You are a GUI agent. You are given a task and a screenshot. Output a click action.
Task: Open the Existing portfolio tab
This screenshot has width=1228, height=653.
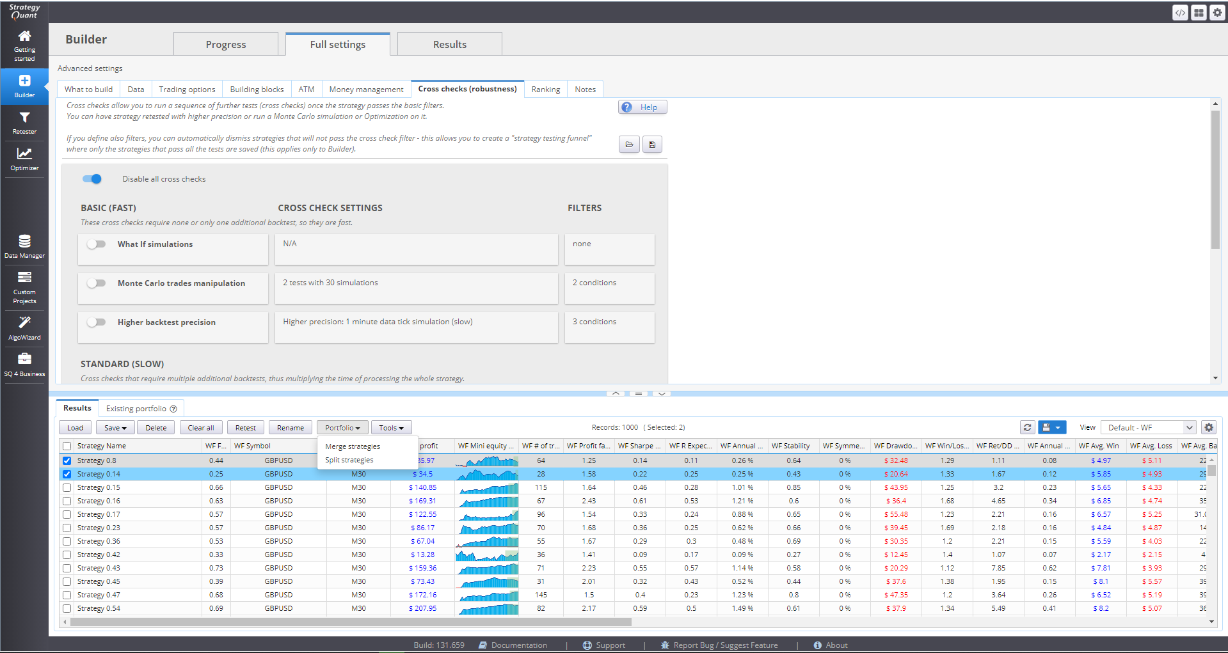click(x=141, y=409)
